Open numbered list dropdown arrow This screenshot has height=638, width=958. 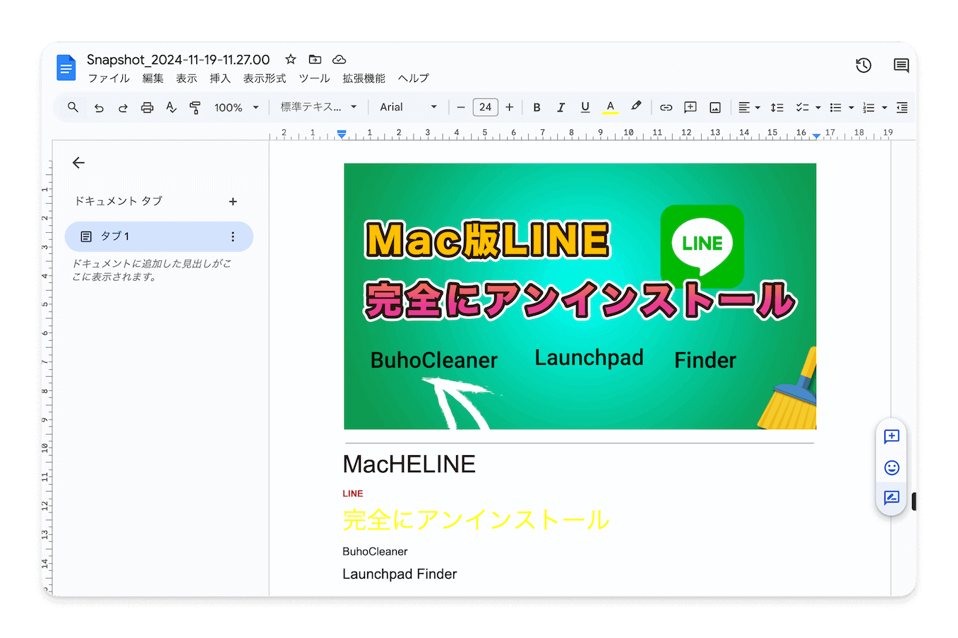(885, 108)
